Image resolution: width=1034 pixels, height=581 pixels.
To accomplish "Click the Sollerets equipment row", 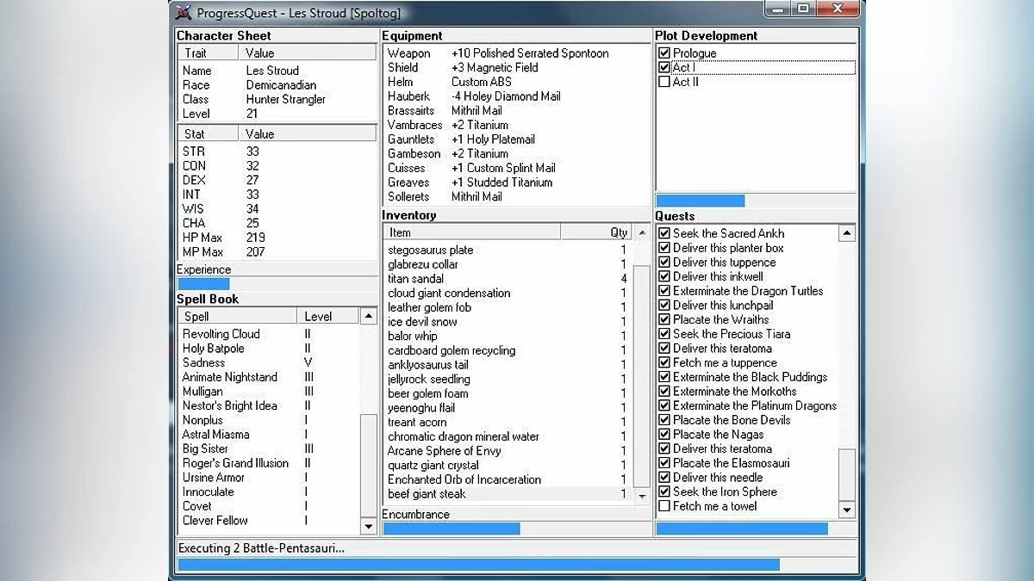I will (x=517, y=196).
